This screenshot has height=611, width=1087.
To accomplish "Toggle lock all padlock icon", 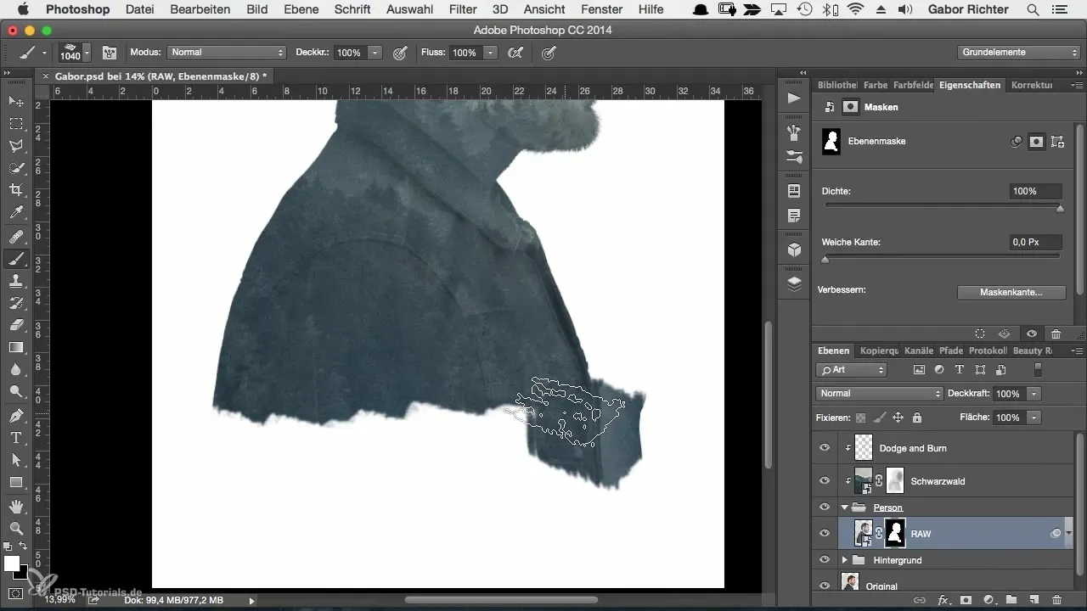I will point(917,418).
